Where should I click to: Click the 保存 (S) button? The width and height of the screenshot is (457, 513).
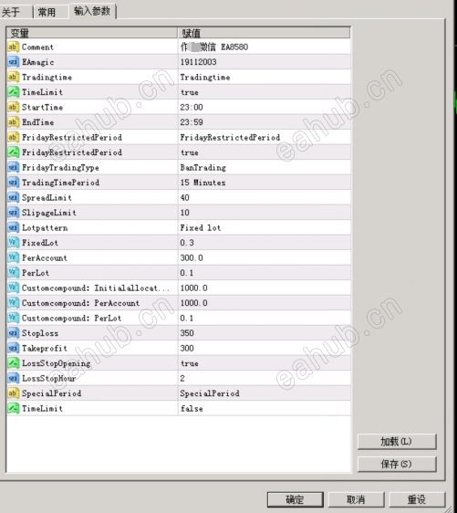[x=397, y=464]
